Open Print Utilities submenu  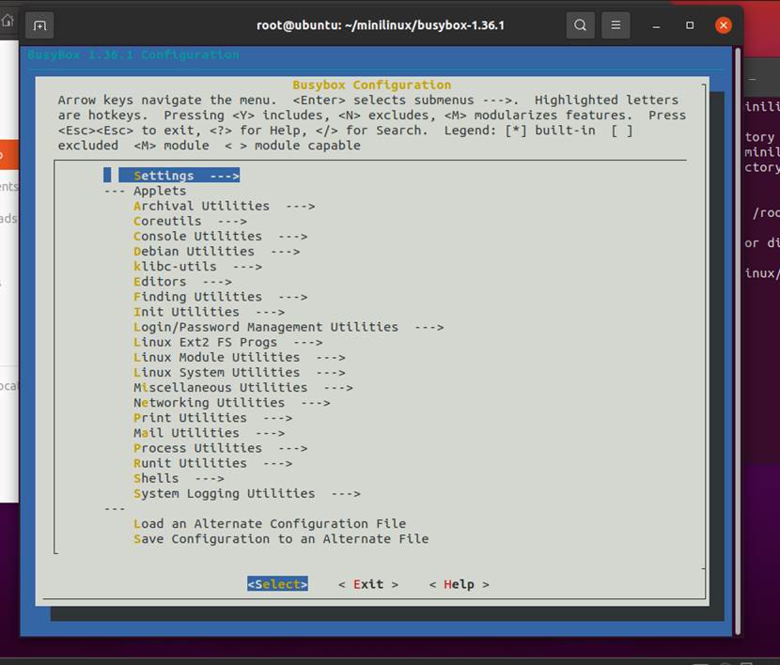pos(213,418)
